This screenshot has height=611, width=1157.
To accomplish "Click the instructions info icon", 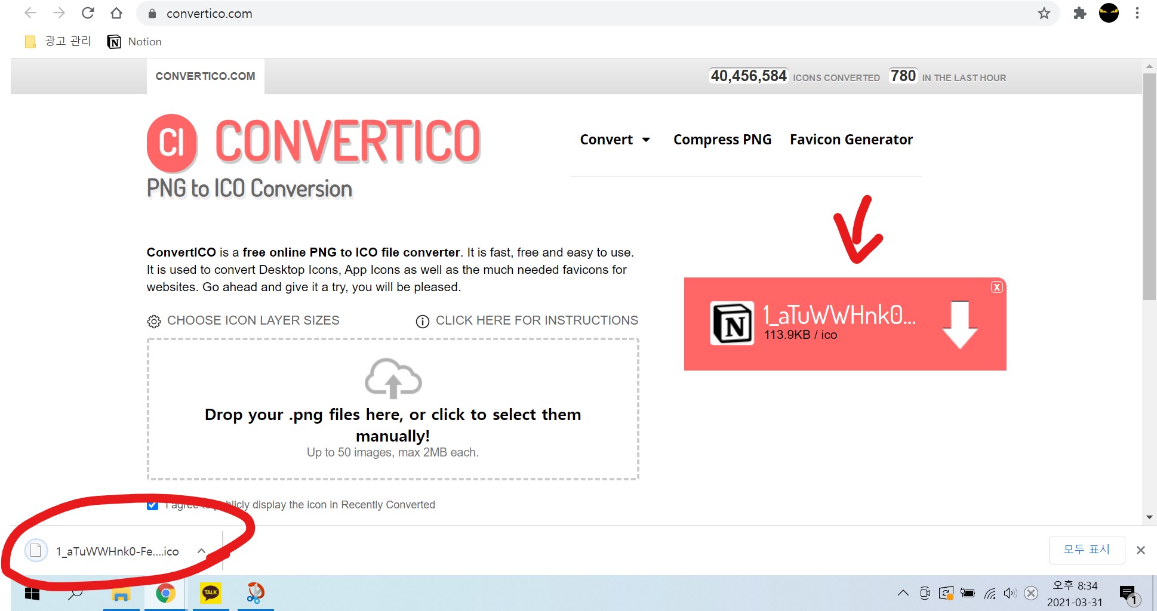I will (422, 322).
